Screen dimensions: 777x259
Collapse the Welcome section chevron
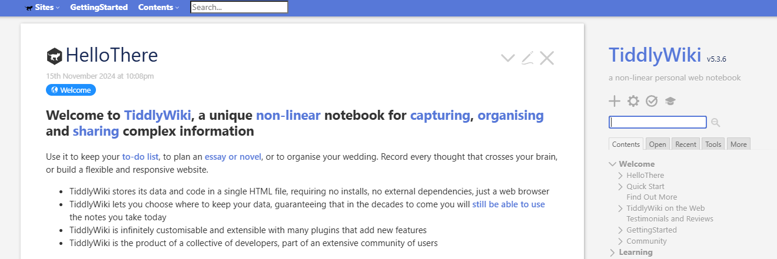613,164
